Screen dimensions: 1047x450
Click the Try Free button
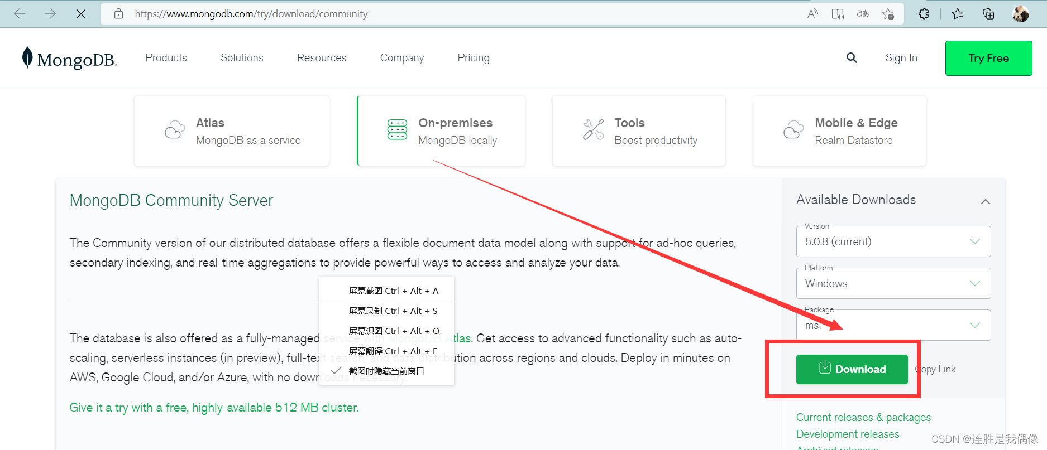[x=988, y=58]
